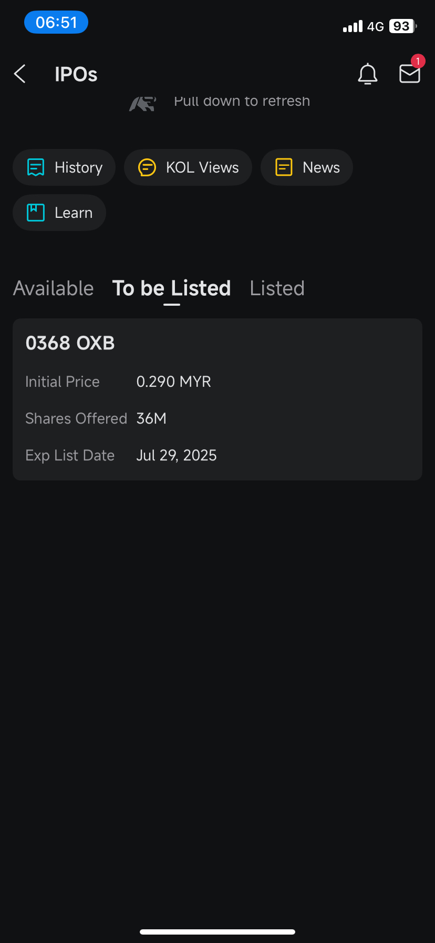
Task: Tap the bull logo beside refresh text
Action: 143,104
